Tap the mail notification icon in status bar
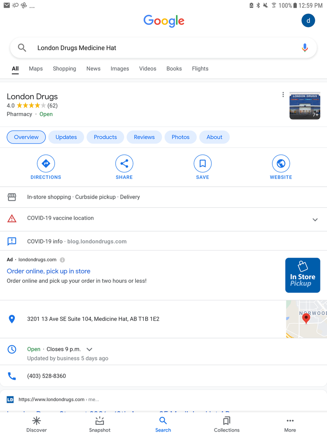Viewport: 327px width, 436px height. (x=7, y=5)
